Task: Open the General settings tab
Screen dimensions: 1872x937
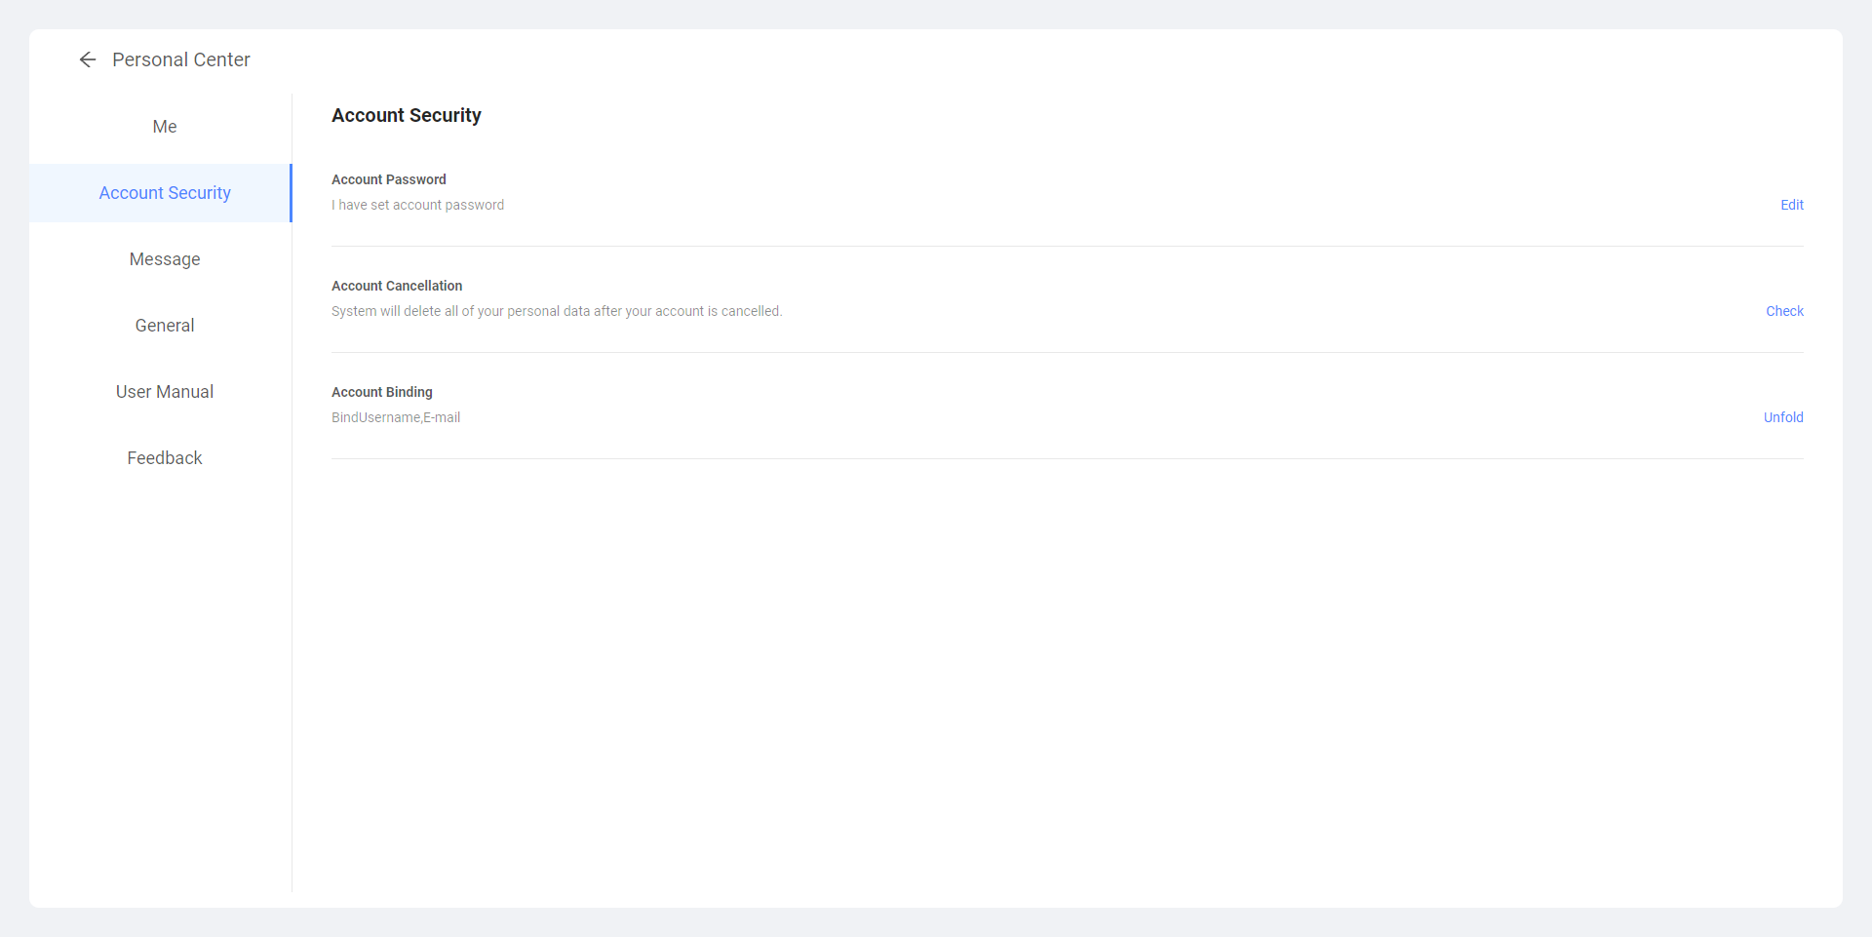Action: pos(164,326)
